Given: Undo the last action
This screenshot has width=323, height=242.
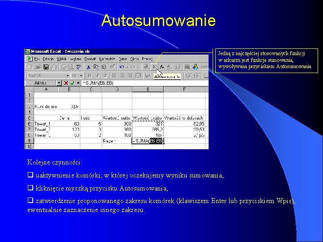Looking at the screenshot, I should pos(122,67).
